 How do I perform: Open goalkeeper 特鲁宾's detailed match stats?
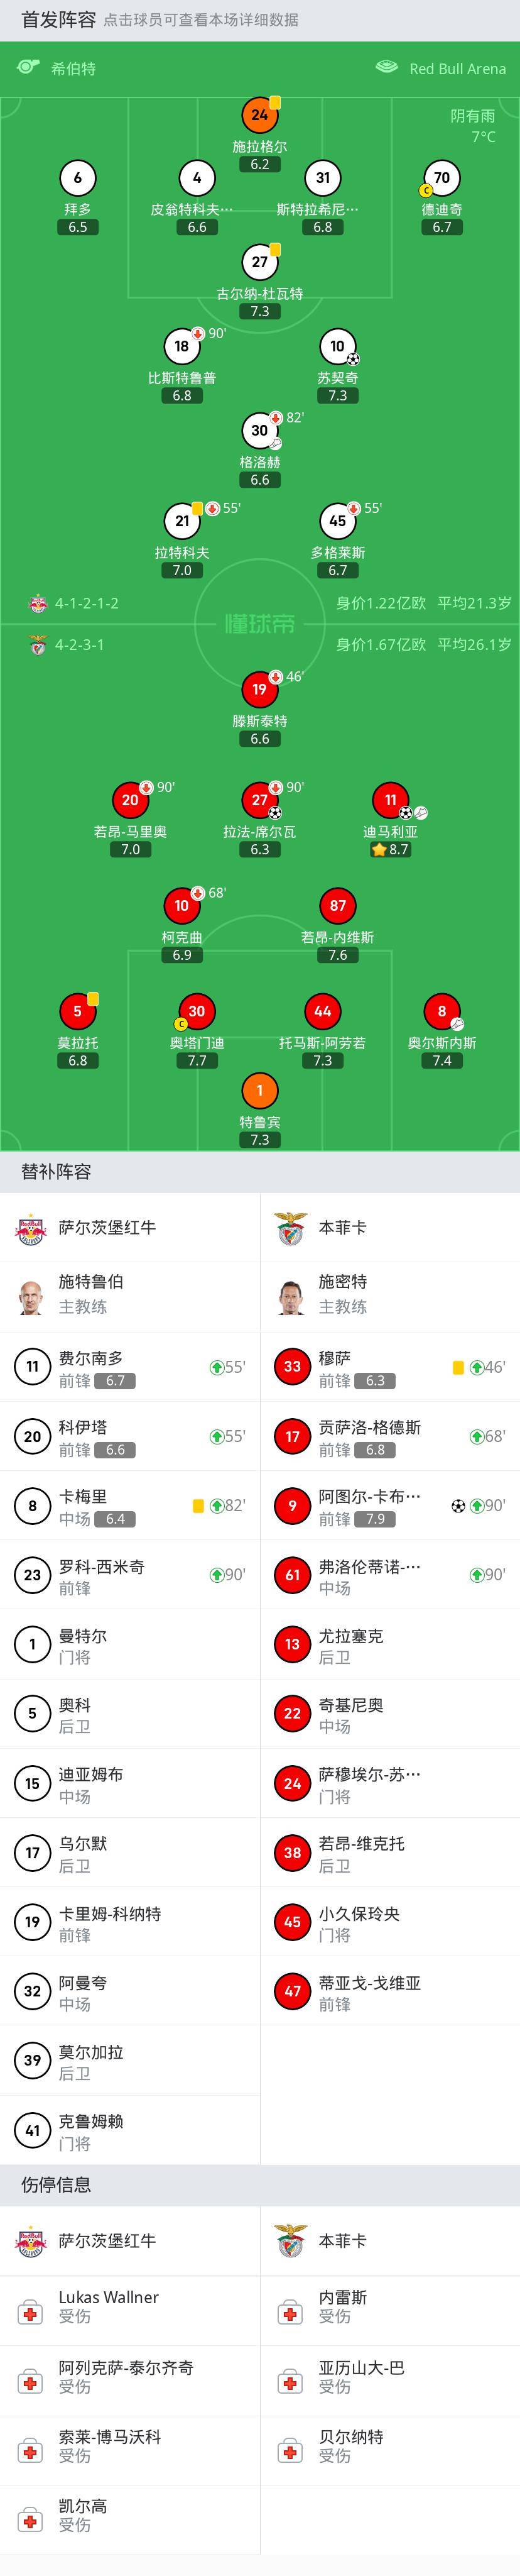(259, 1090)
